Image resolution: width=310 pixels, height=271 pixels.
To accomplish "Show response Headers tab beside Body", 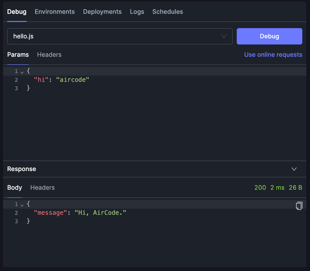I will (43, 188).
